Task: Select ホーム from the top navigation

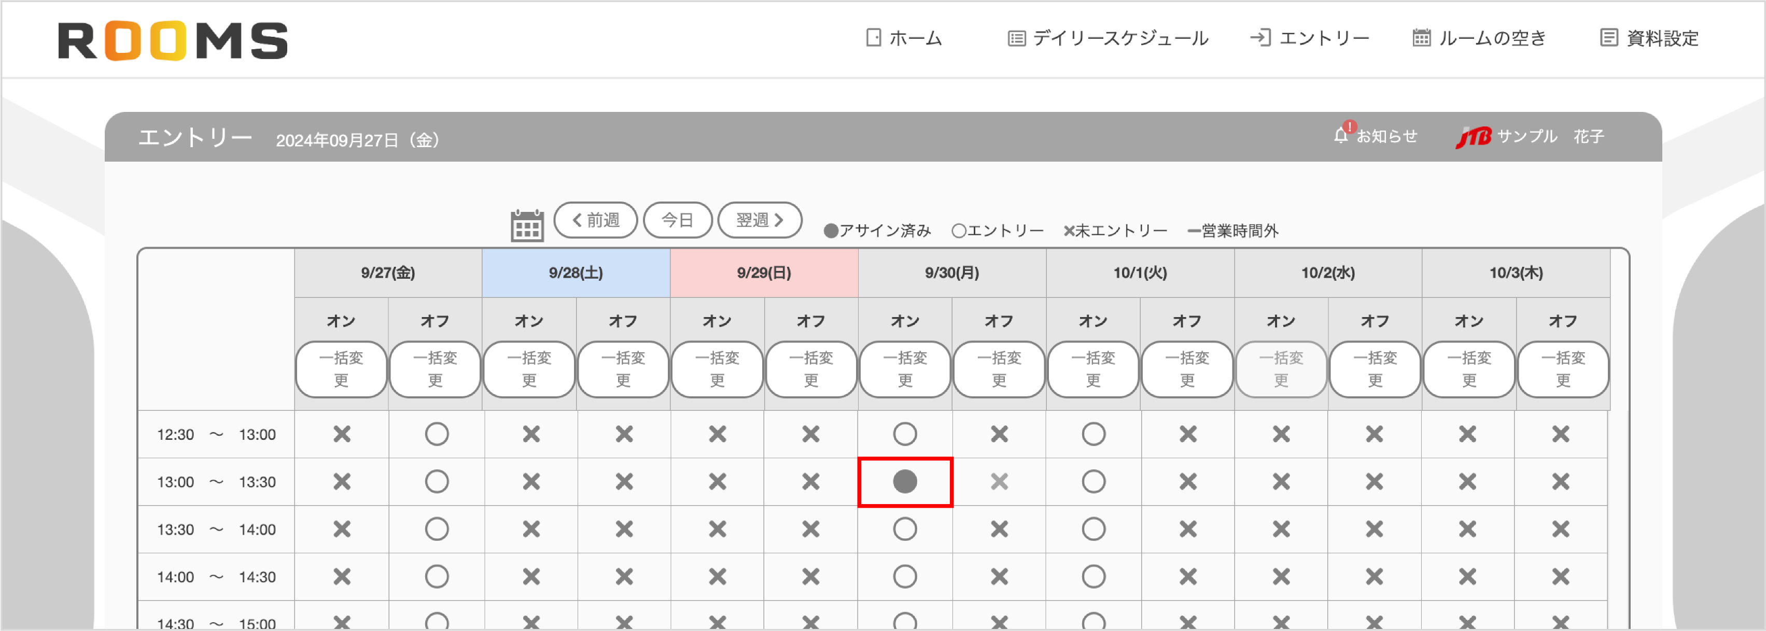Action: (915, 38)
